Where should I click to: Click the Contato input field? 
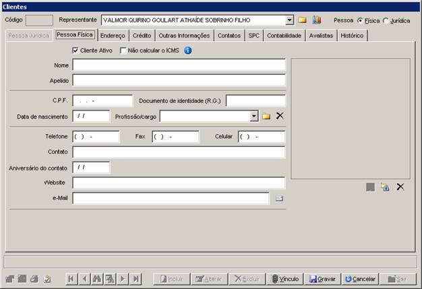coord(179,152)
